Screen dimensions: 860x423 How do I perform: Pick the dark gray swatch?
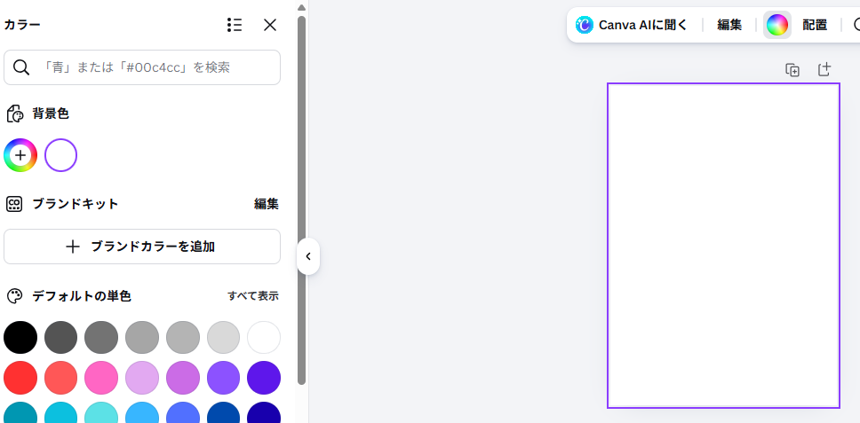tap(61, 337)
